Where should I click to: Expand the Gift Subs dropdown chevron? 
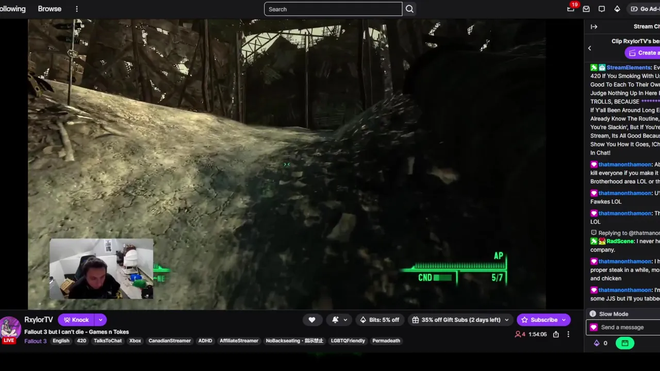click(x=507, y=320)
